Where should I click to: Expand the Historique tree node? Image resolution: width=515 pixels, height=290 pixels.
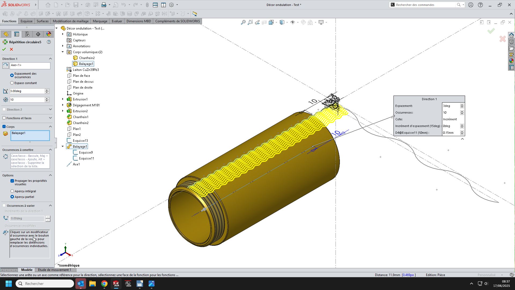click(x=63, y=34)
